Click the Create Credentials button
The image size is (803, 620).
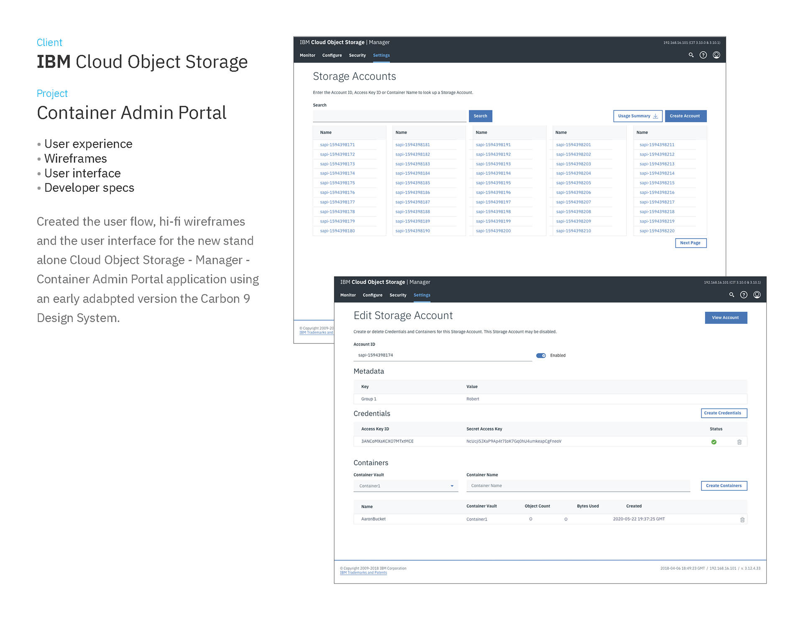click(724, 413)
